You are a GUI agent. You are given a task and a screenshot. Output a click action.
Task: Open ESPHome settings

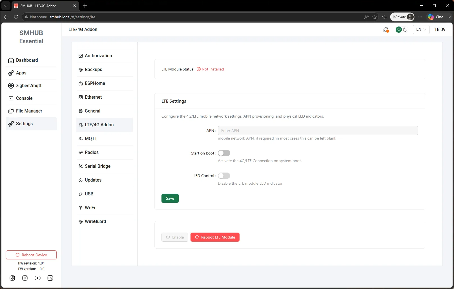pyautogui.click(x=105, y=83)
